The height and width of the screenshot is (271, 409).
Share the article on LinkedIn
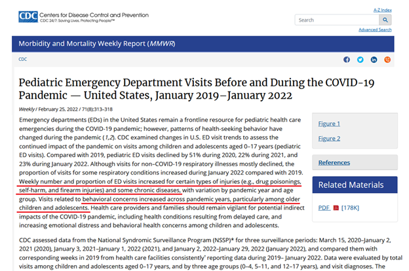(x=374, y=60)
